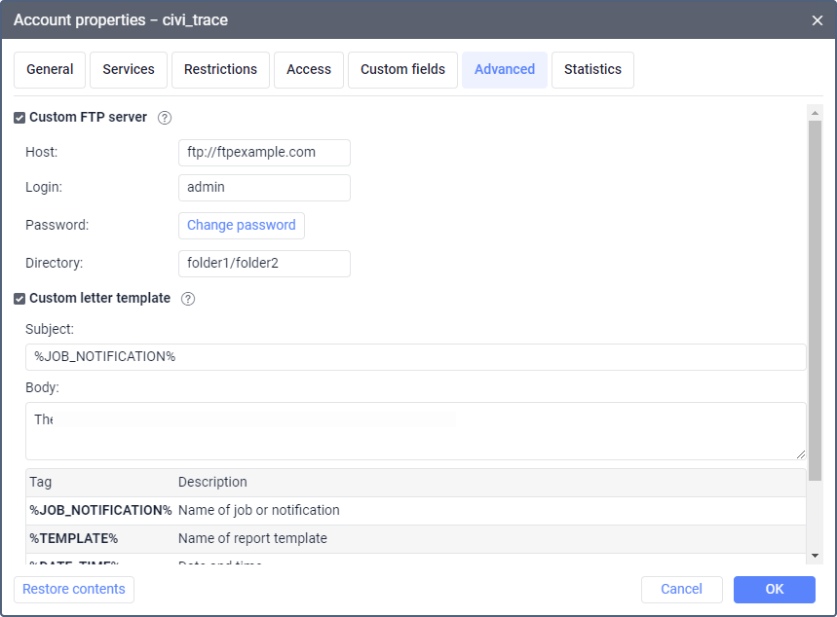Click the scrollbar down arrow

(x=815, y=555)
